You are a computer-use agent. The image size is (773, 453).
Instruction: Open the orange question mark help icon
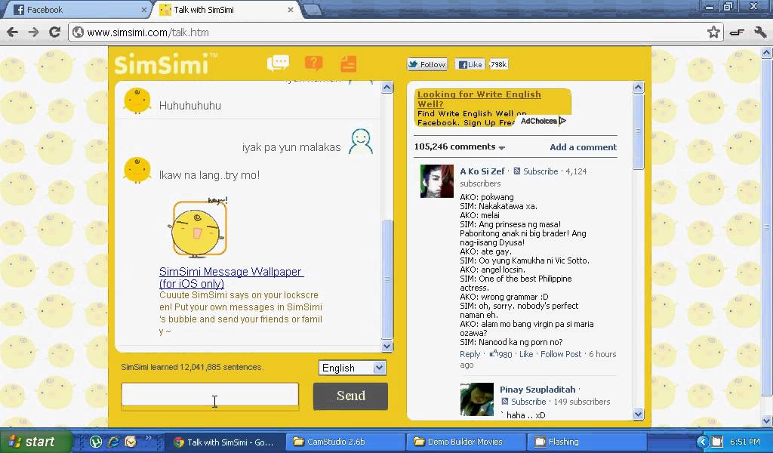point(313,63)
